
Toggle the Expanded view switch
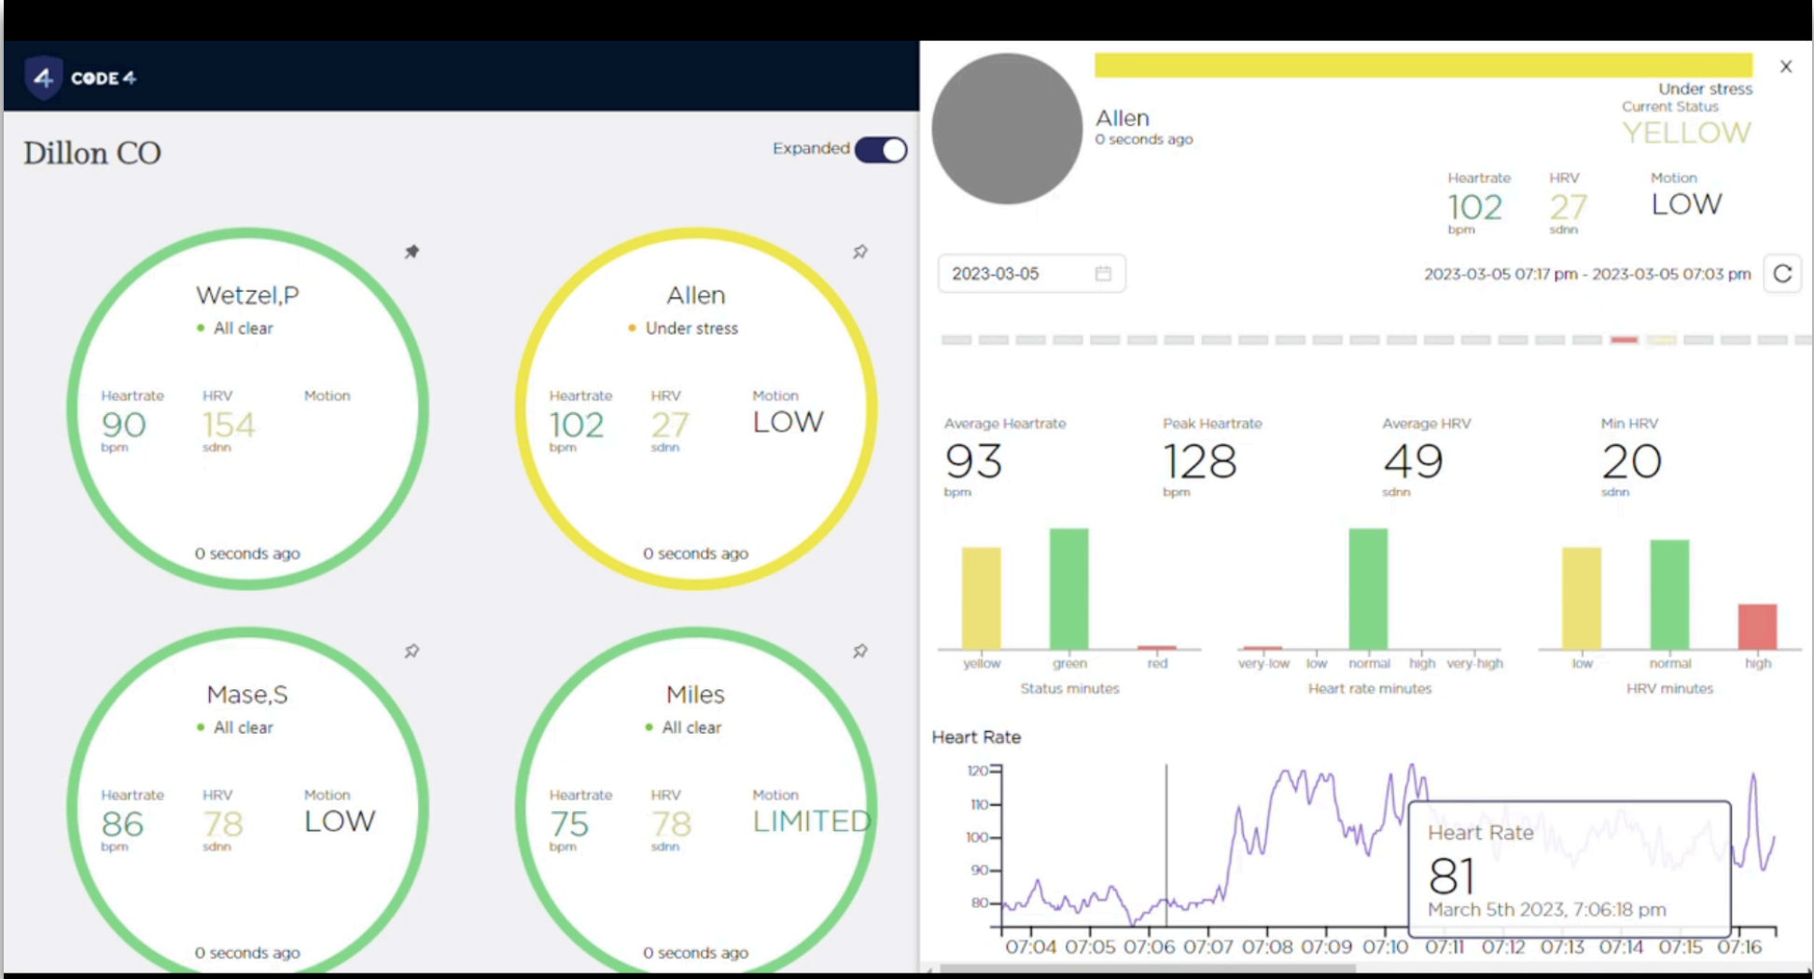click(x=881, y=149)
